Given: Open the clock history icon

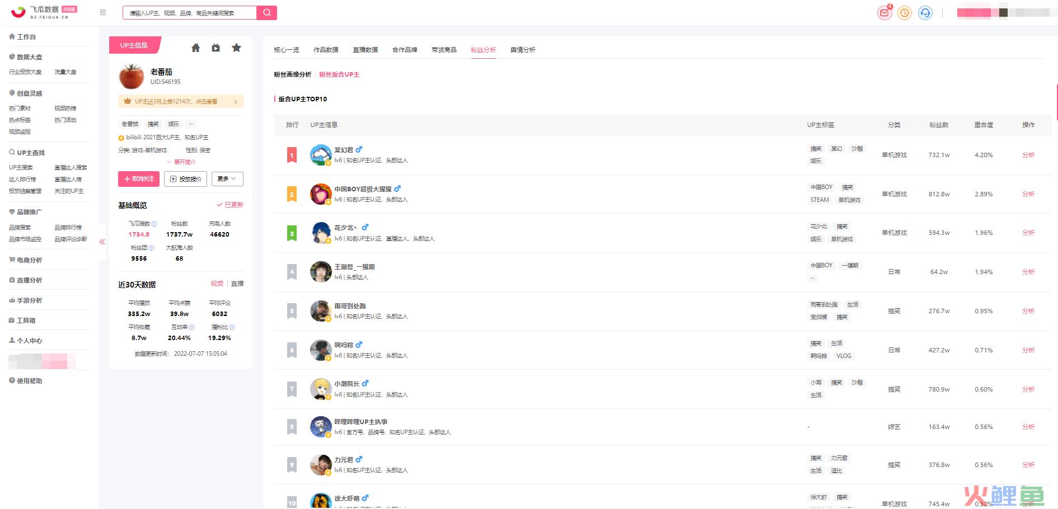Looking at the screenshot, I should pyautogui.click(x=905, y=13).
